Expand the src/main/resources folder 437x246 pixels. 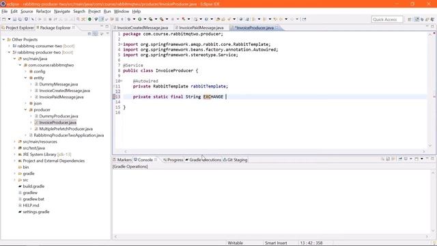(x=14, y=141)
